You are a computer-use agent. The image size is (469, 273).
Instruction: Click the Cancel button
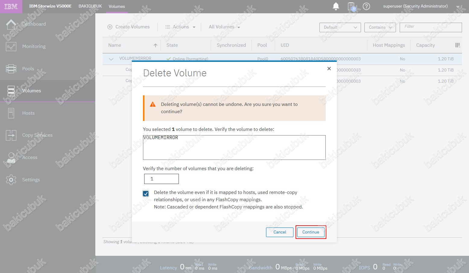[280, 232]
